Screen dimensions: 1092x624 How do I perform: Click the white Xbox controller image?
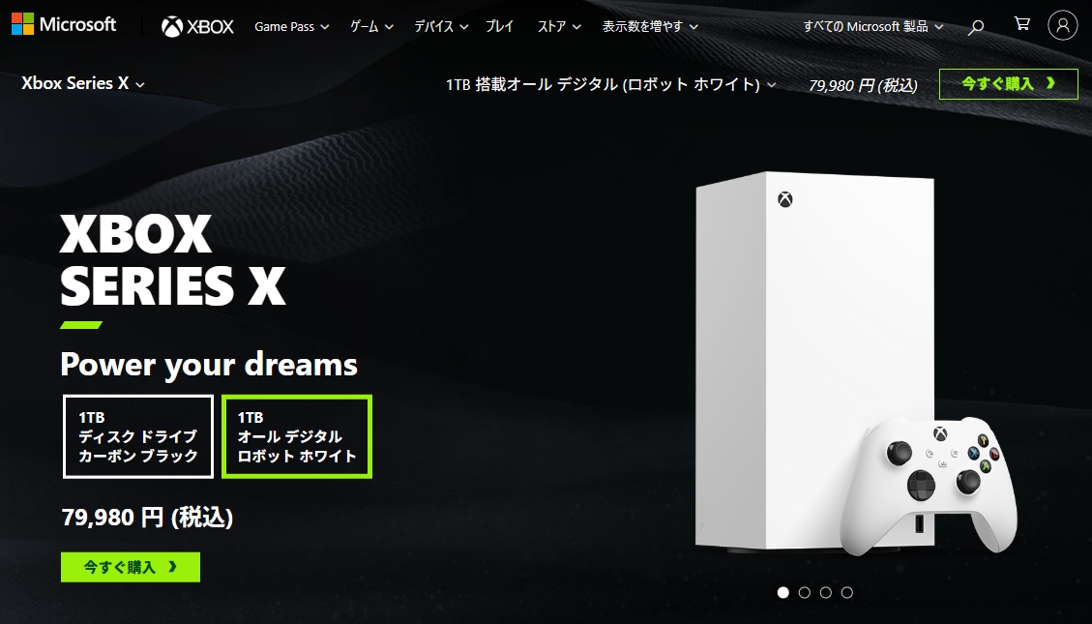929,486
